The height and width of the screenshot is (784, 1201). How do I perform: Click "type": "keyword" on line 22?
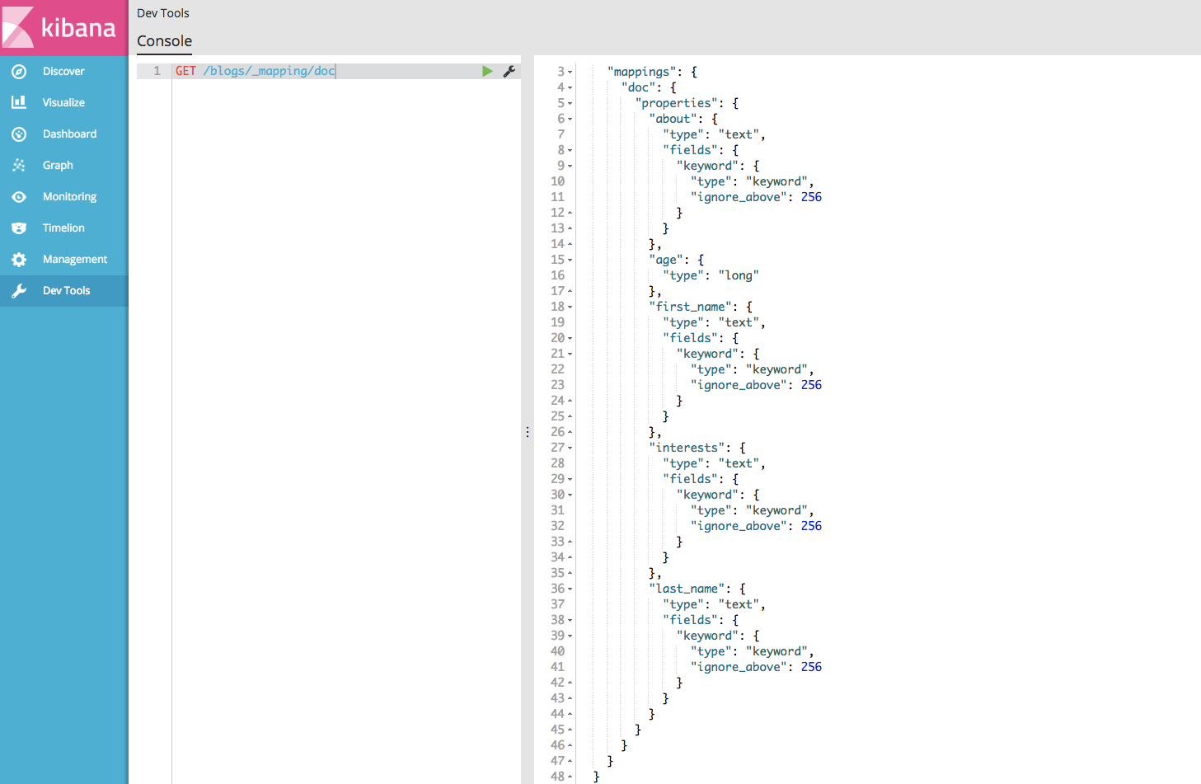[752, 369]
